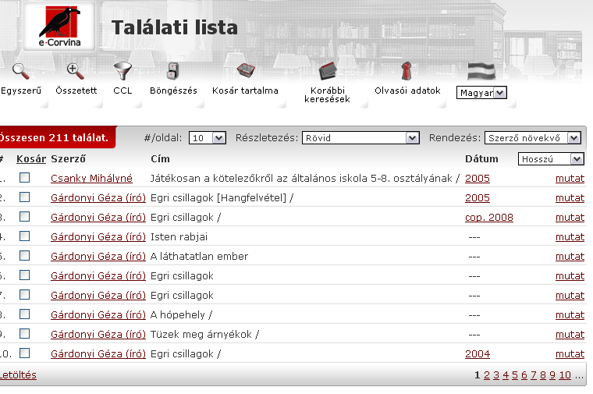
Task: Click the Kosár column header link
Action: pos(31,159)
